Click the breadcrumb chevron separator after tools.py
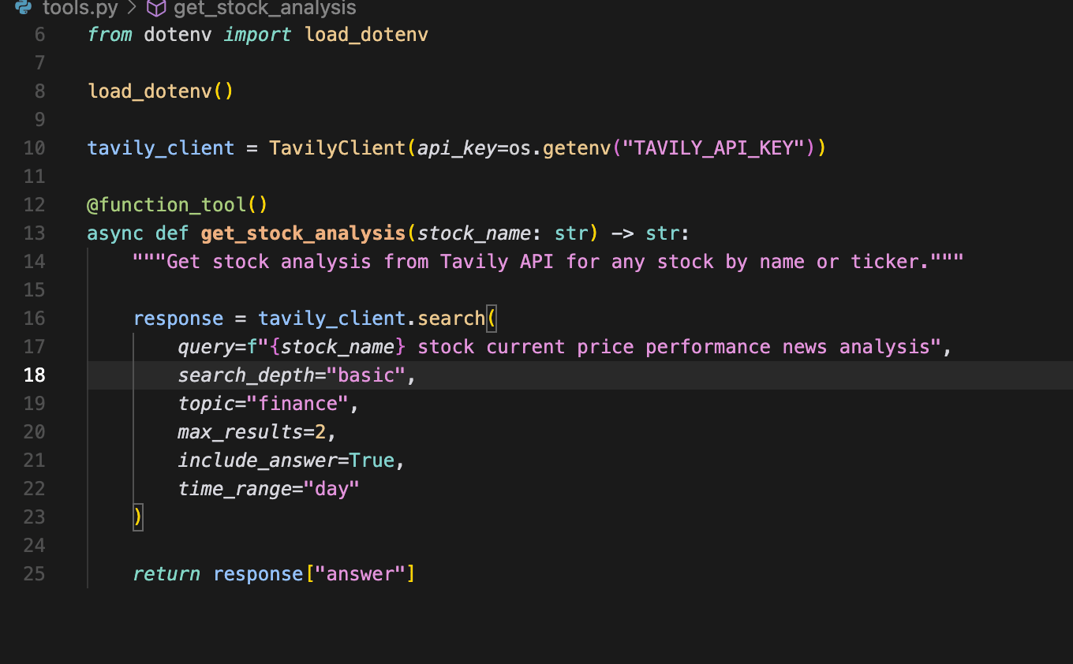The height and width of the screenshot is (664, 1073). pos(133,9)
